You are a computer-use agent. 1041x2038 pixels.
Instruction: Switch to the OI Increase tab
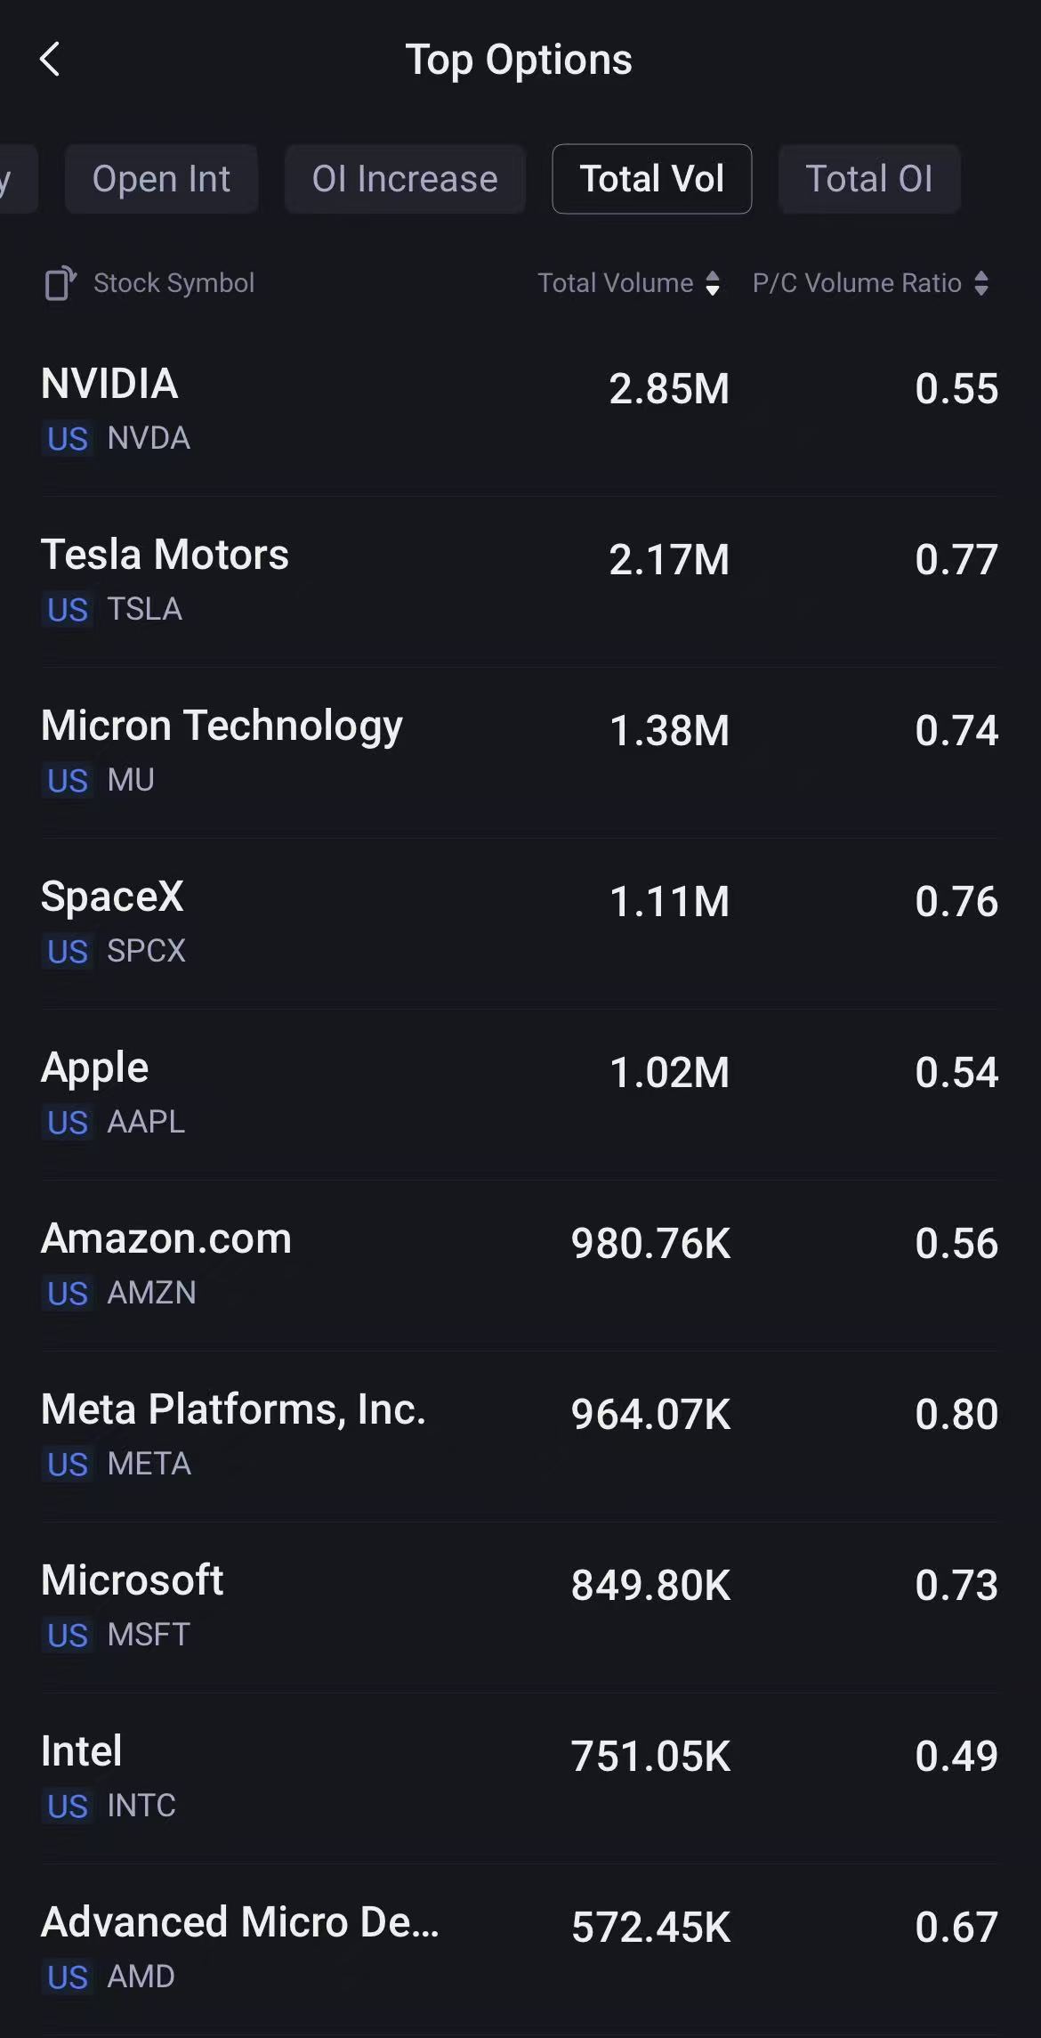pyautogui.click(x=405, y=179)
